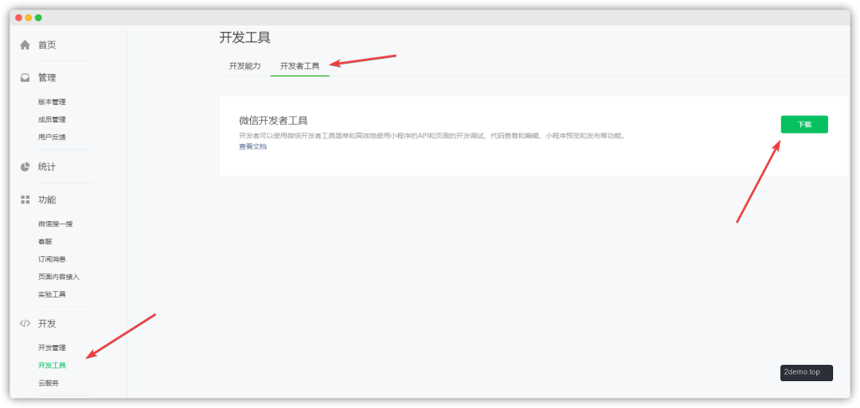Open 订阅消息 settings
Image resolution: width=860 pixels, height=408 pixels.
(x=52, y=259)
